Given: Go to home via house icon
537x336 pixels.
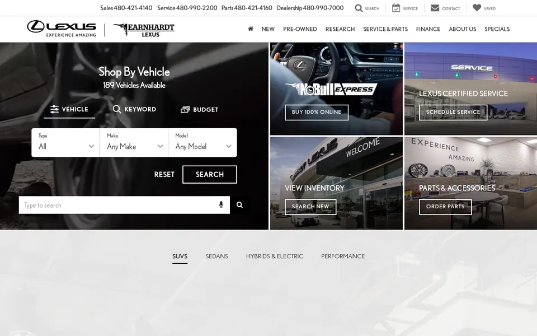Looking at the screenshot, I should [x=251, y=29].
